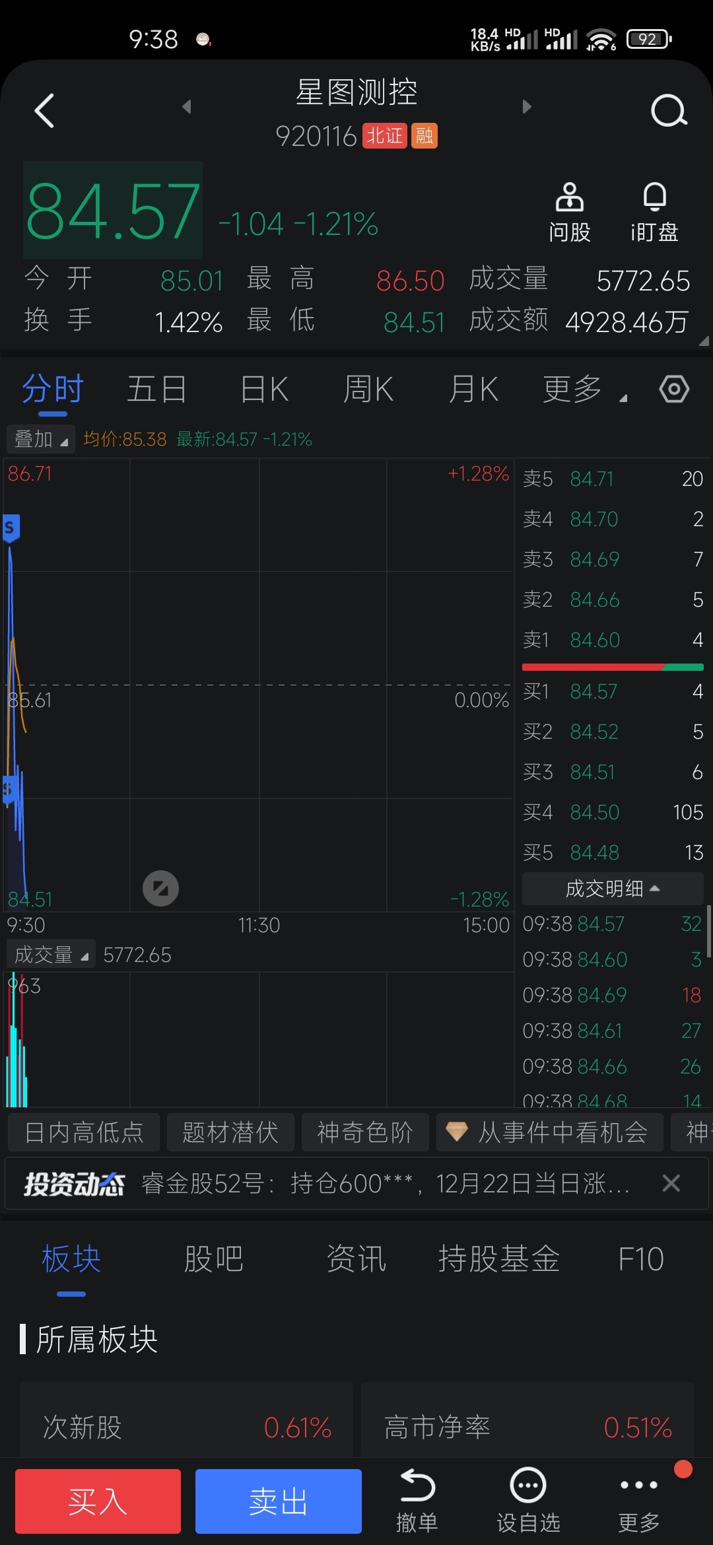The width and height of the screenshot is (713, 1545).
Task: Tap trade row 09:38 84.57 32
Action: 612,924
